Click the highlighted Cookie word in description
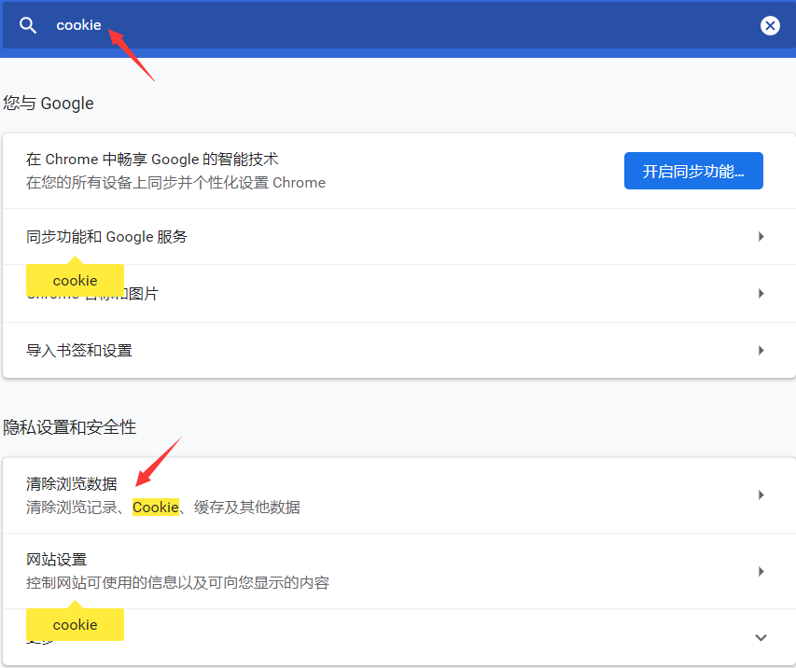The width and height of the screenshot is (796, 668). coord(155,508)
